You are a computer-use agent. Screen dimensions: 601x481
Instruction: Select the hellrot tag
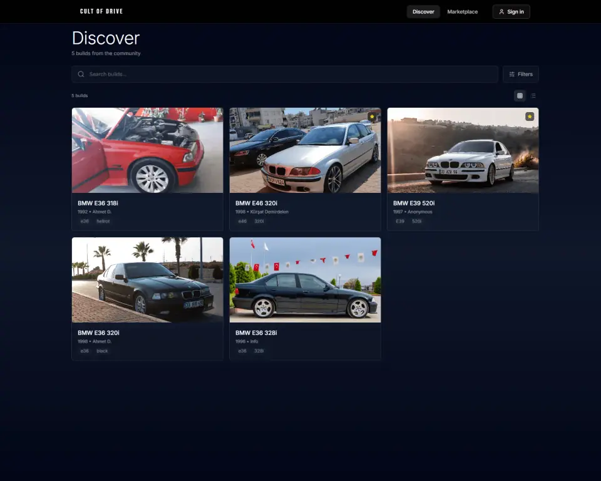(103, 221)
